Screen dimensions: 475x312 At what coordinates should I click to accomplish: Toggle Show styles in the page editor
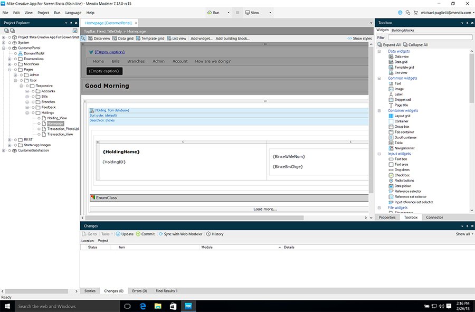pyautogui.click(x=362, y=38)
